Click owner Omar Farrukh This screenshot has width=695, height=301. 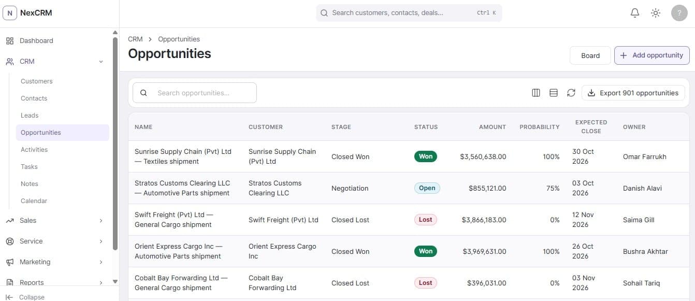tap(645, 156)
